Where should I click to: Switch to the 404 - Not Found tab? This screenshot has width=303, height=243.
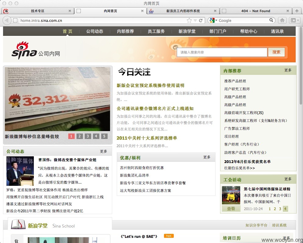pyautogui.click(x=256, y=11)
